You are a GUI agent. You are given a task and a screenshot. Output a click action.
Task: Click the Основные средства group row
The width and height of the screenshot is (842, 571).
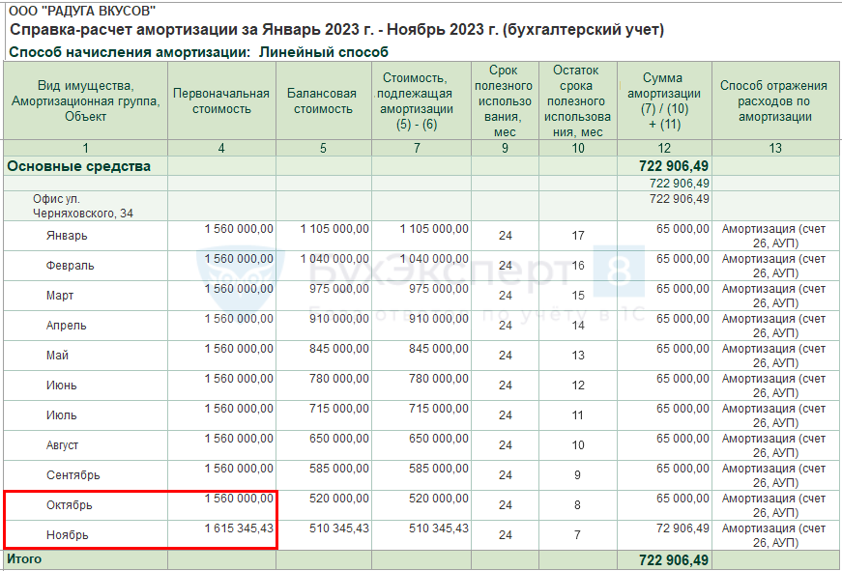(79, 166)
